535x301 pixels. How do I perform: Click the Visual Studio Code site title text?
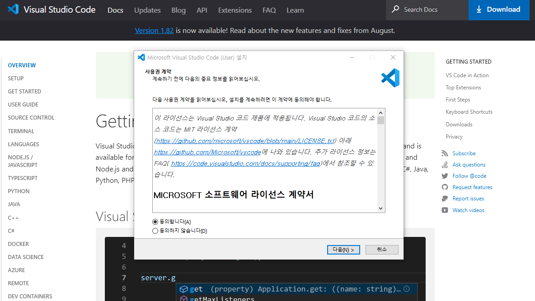point(59,9)
